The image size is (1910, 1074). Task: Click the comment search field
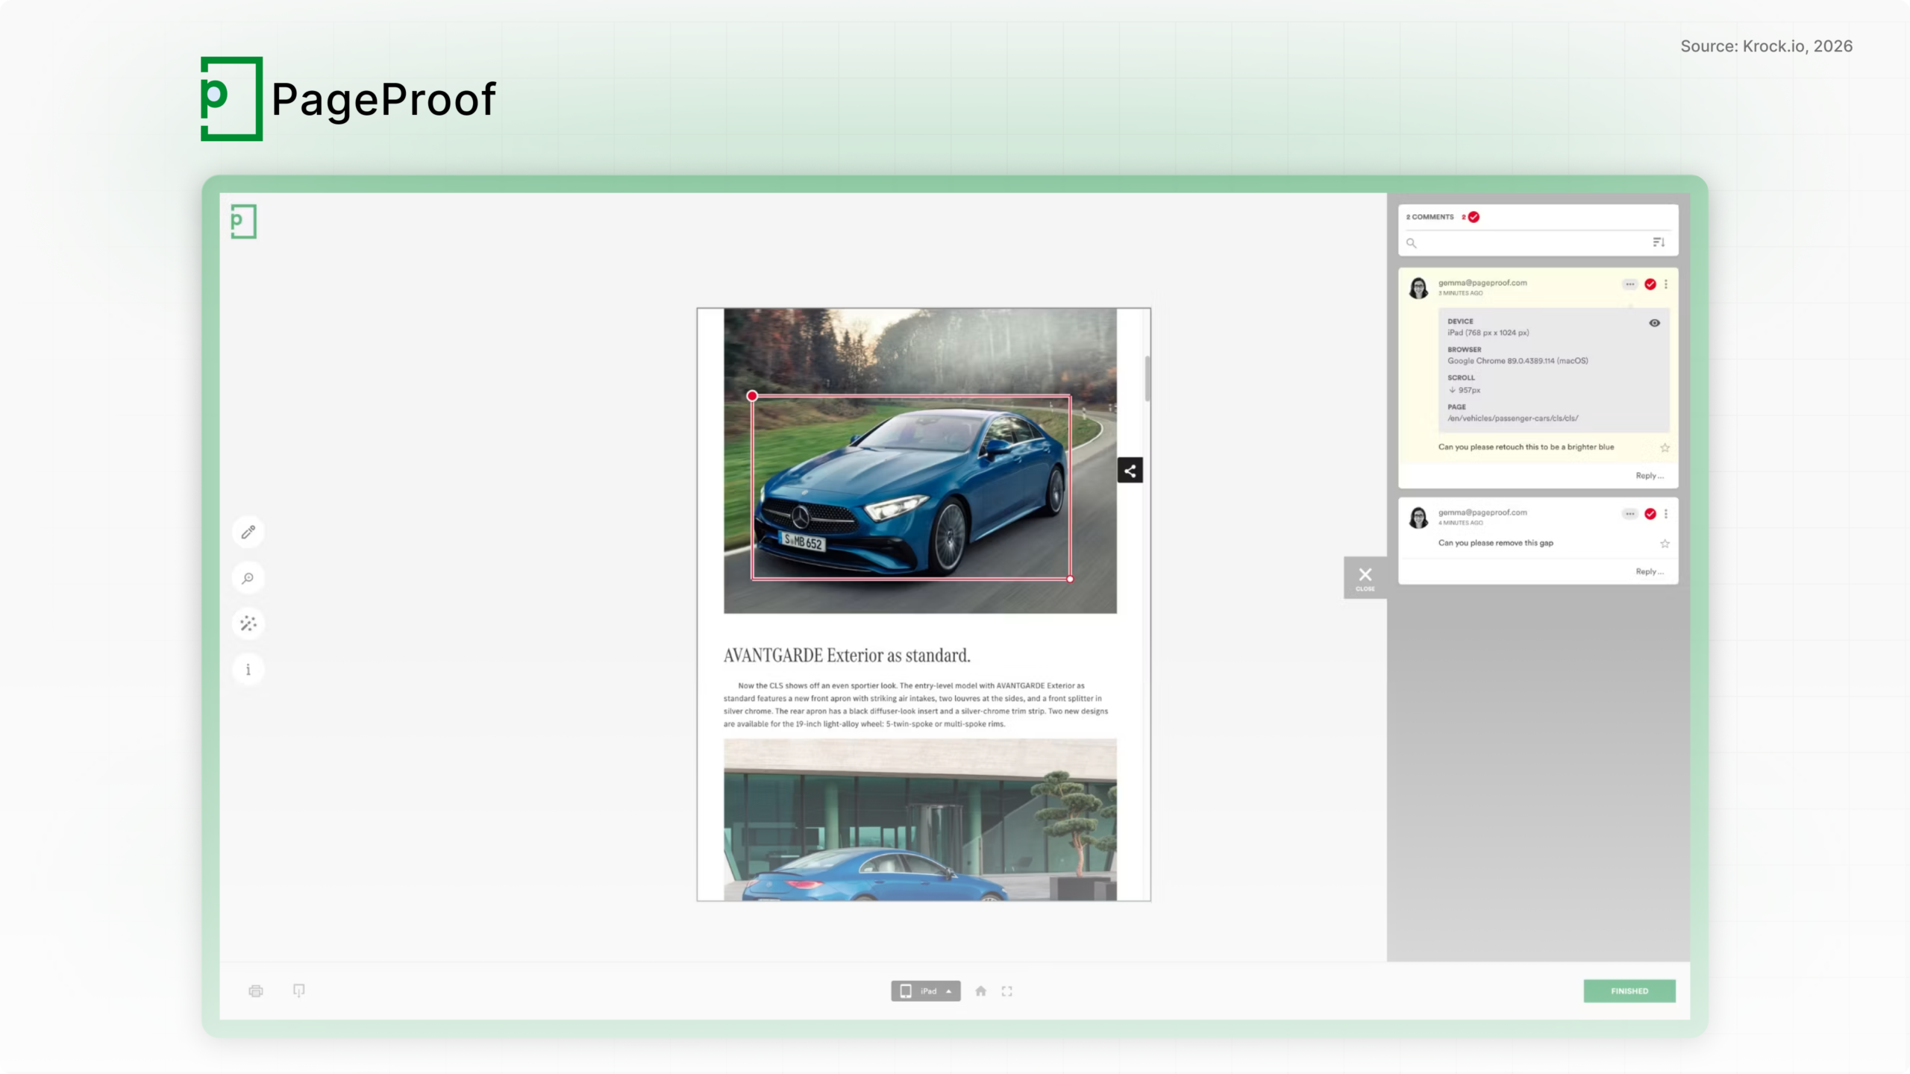[1526, 243]
